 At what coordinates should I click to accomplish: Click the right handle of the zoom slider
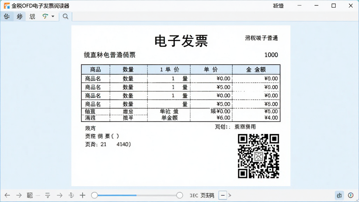click(x=179, y=195)
